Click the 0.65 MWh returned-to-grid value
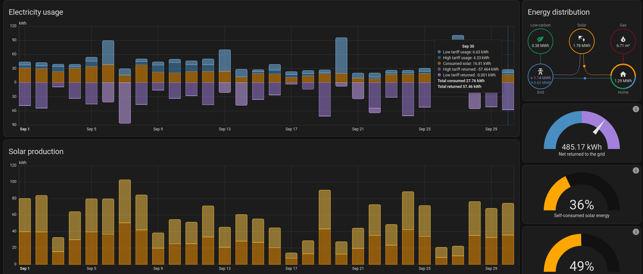643x274 pixels. coord(542,83)
